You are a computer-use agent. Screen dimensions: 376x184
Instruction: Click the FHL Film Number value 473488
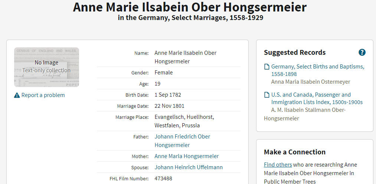pyautogui.click(x=163, y=178)
